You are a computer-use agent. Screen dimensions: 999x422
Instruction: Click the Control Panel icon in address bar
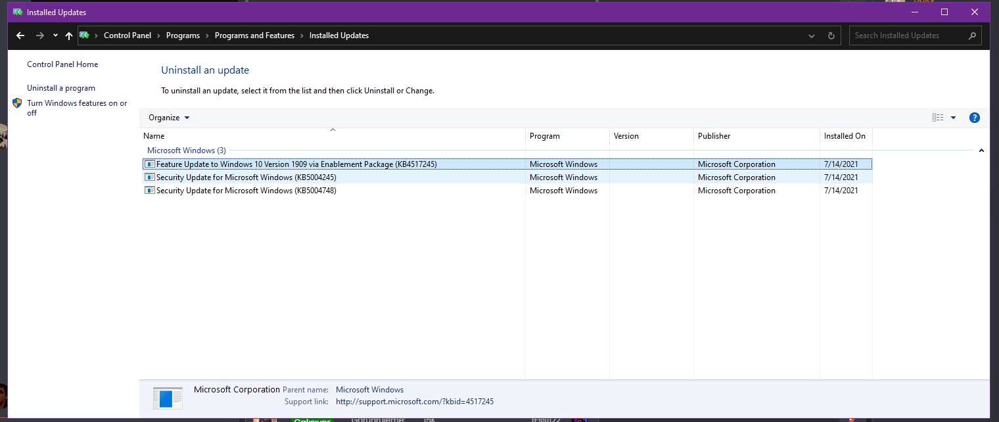click(84, 35)
